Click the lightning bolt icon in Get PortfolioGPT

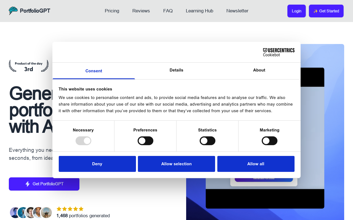[28, 184]
